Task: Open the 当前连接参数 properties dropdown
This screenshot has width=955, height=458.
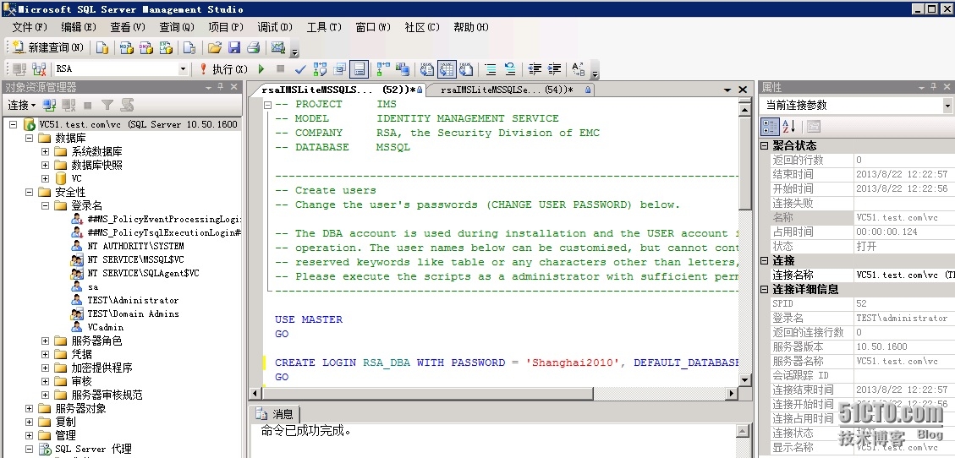Action: tap(947, 106)
